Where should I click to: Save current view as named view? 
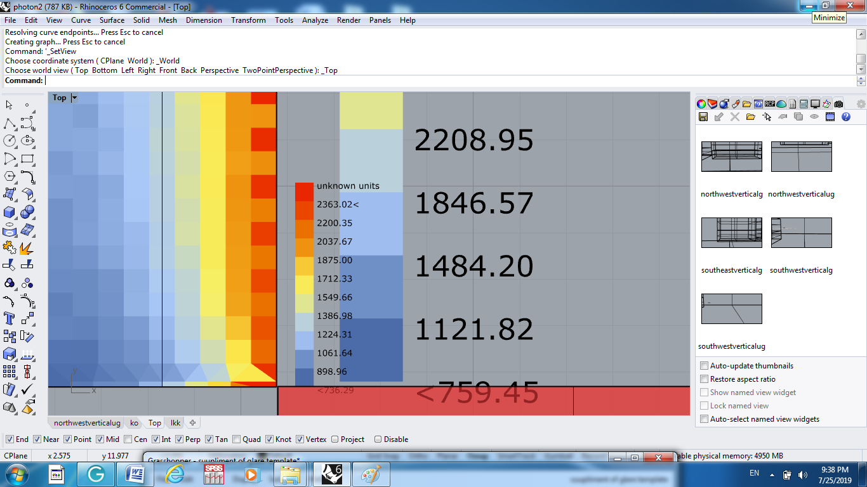pos(703,117)
